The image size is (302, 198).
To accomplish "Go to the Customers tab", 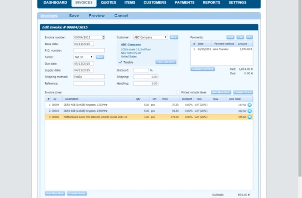I will (x=155, y=2).
